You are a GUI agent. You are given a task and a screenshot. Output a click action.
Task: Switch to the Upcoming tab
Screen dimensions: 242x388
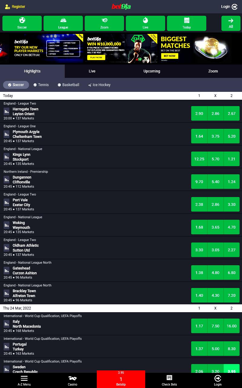pyautogui.click(x=152, y=71)
